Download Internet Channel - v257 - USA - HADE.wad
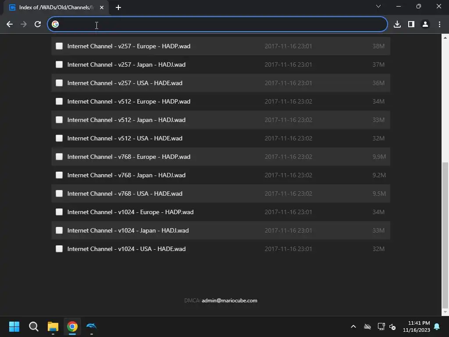The width and height of the screenshot is (449, 337). point(125,83)
